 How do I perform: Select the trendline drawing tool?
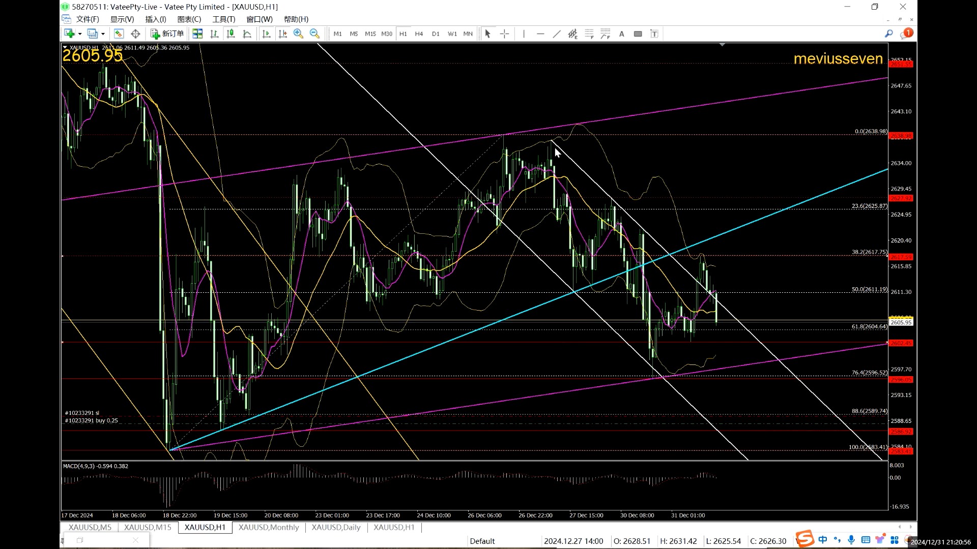[556, 34]
